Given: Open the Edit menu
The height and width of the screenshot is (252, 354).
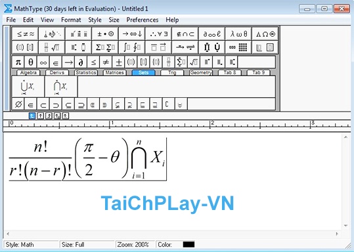Looking at the screenshot, I should click(28, 20).
